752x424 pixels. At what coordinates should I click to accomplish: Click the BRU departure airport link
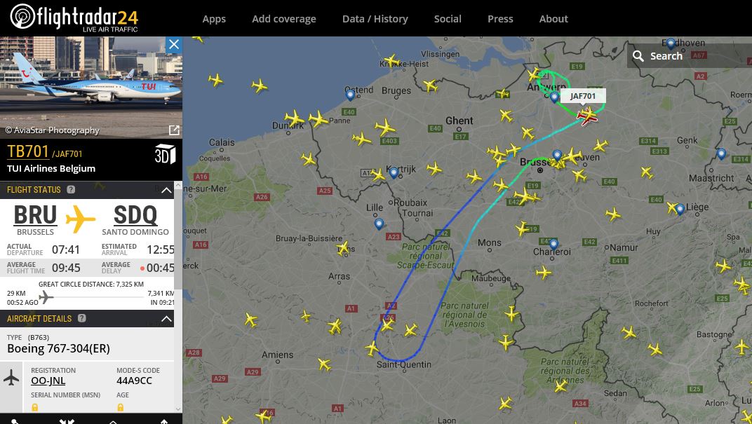pyautogui.click(x=36, y=214)
